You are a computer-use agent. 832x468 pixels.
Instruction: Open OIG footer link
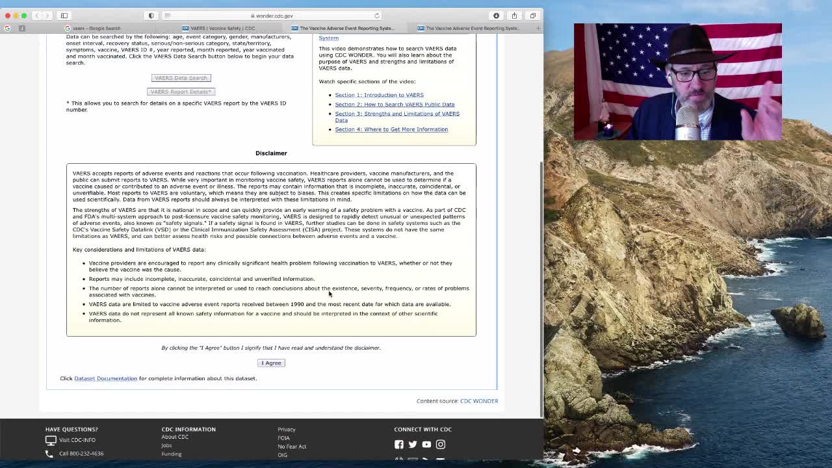282,455
